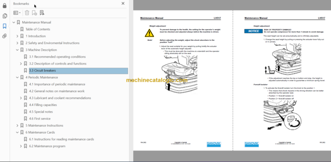Screen dimensions: 331x162
Task: Expand the 5 Maintenance Instructions bookmark
Action: (17, 125)
